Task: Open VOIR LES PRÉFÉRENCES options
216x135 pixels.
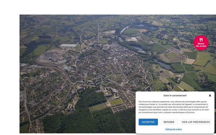Action: [x=196, y=122]
